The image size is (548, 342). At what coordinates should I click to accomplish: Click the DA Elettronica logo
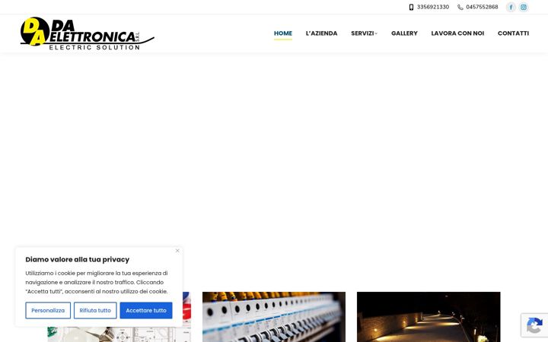(x=87, y=33)
